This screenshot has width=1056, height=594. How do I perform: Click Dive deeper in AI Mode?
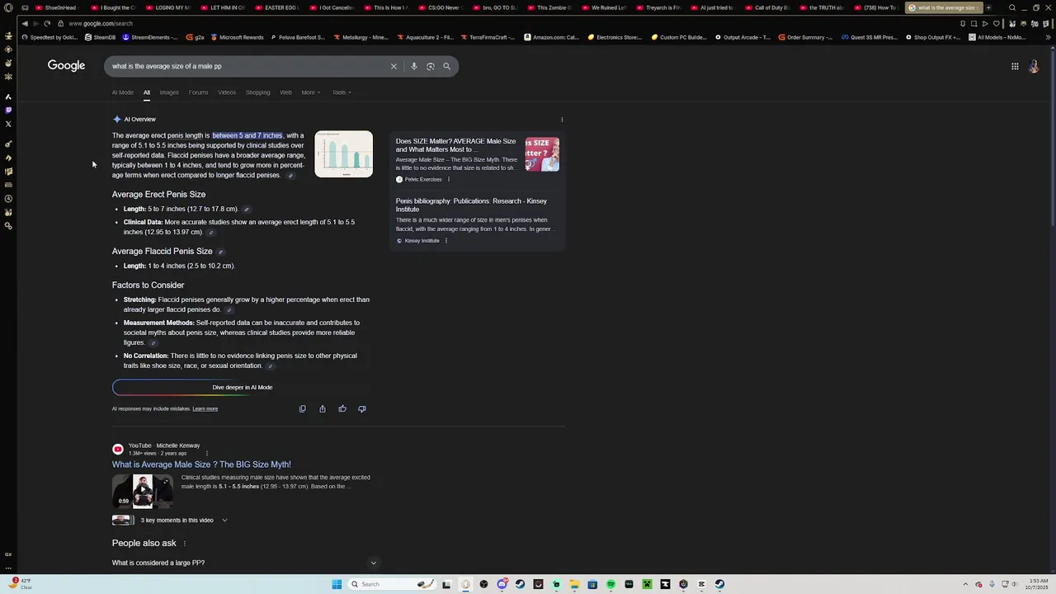tap(243, 387)
